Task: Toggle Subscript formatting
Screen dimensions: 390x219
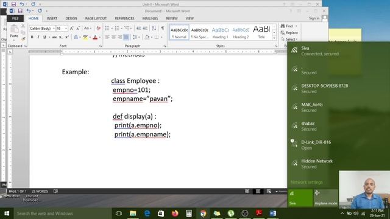Action: pyautogui.click(x=60, y=37)
